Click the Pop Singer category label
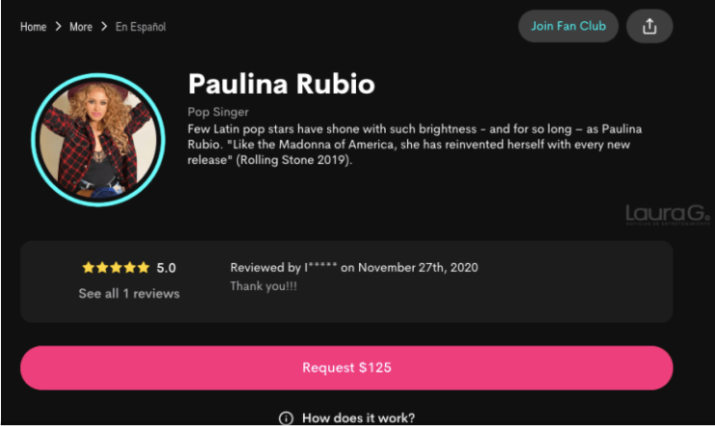 coord(218,112)
